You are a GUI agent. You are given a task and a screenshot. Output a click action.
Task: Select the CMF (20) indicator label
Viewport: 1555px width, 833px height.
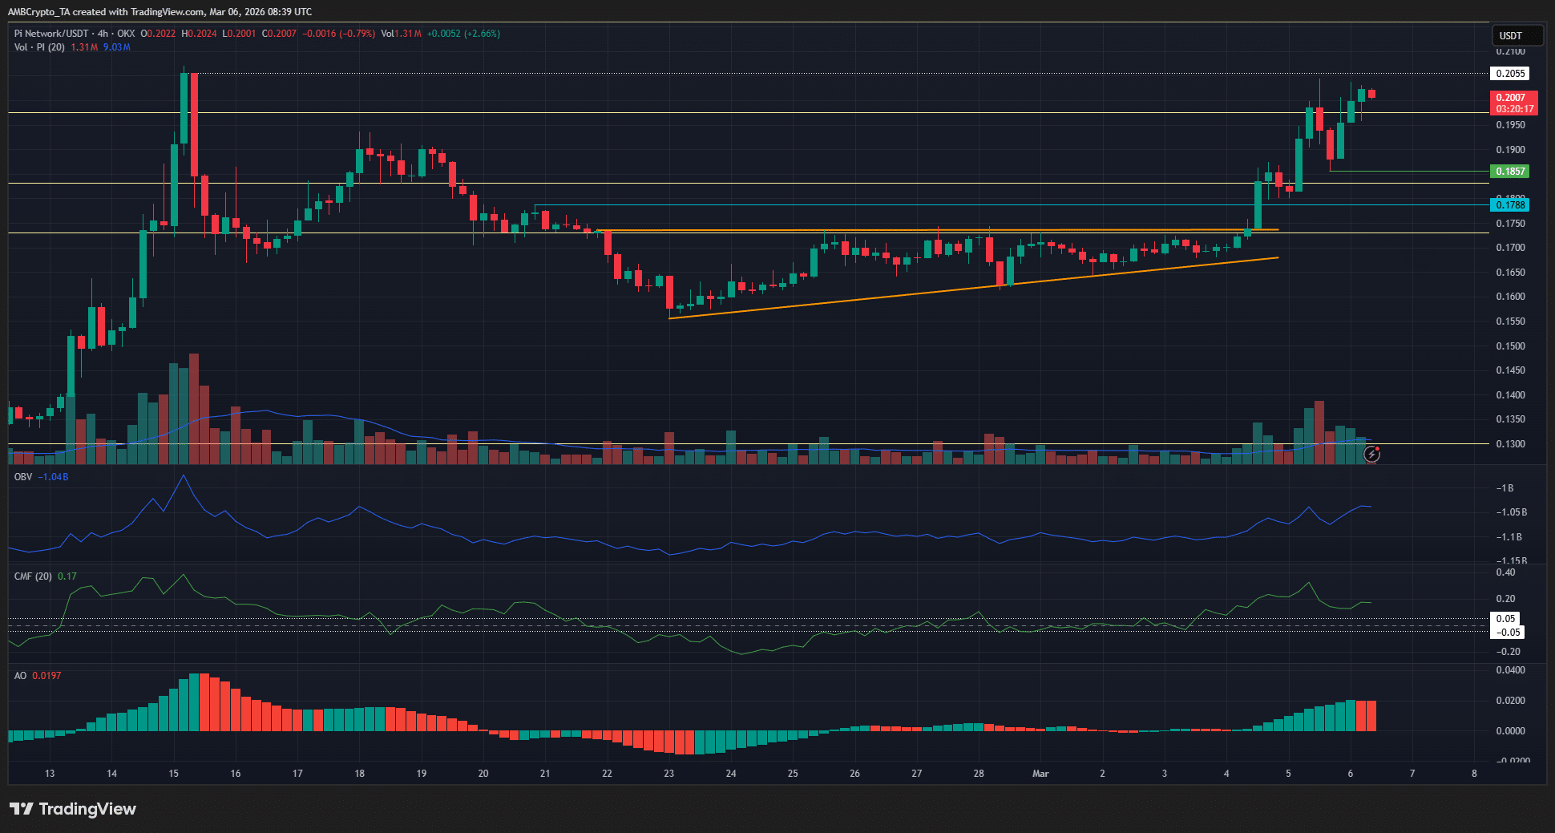pyautogui.click(x=32, y=576)
